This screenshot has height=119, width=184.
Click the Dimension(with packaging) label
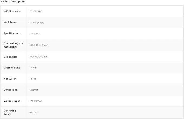point(13,45)
